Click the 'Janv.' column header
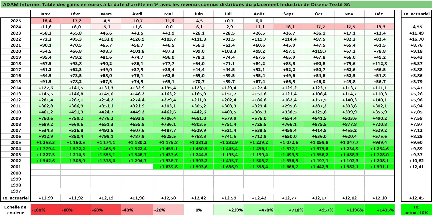This screenshot has width=432, height=216. click(x=46, y=14)
